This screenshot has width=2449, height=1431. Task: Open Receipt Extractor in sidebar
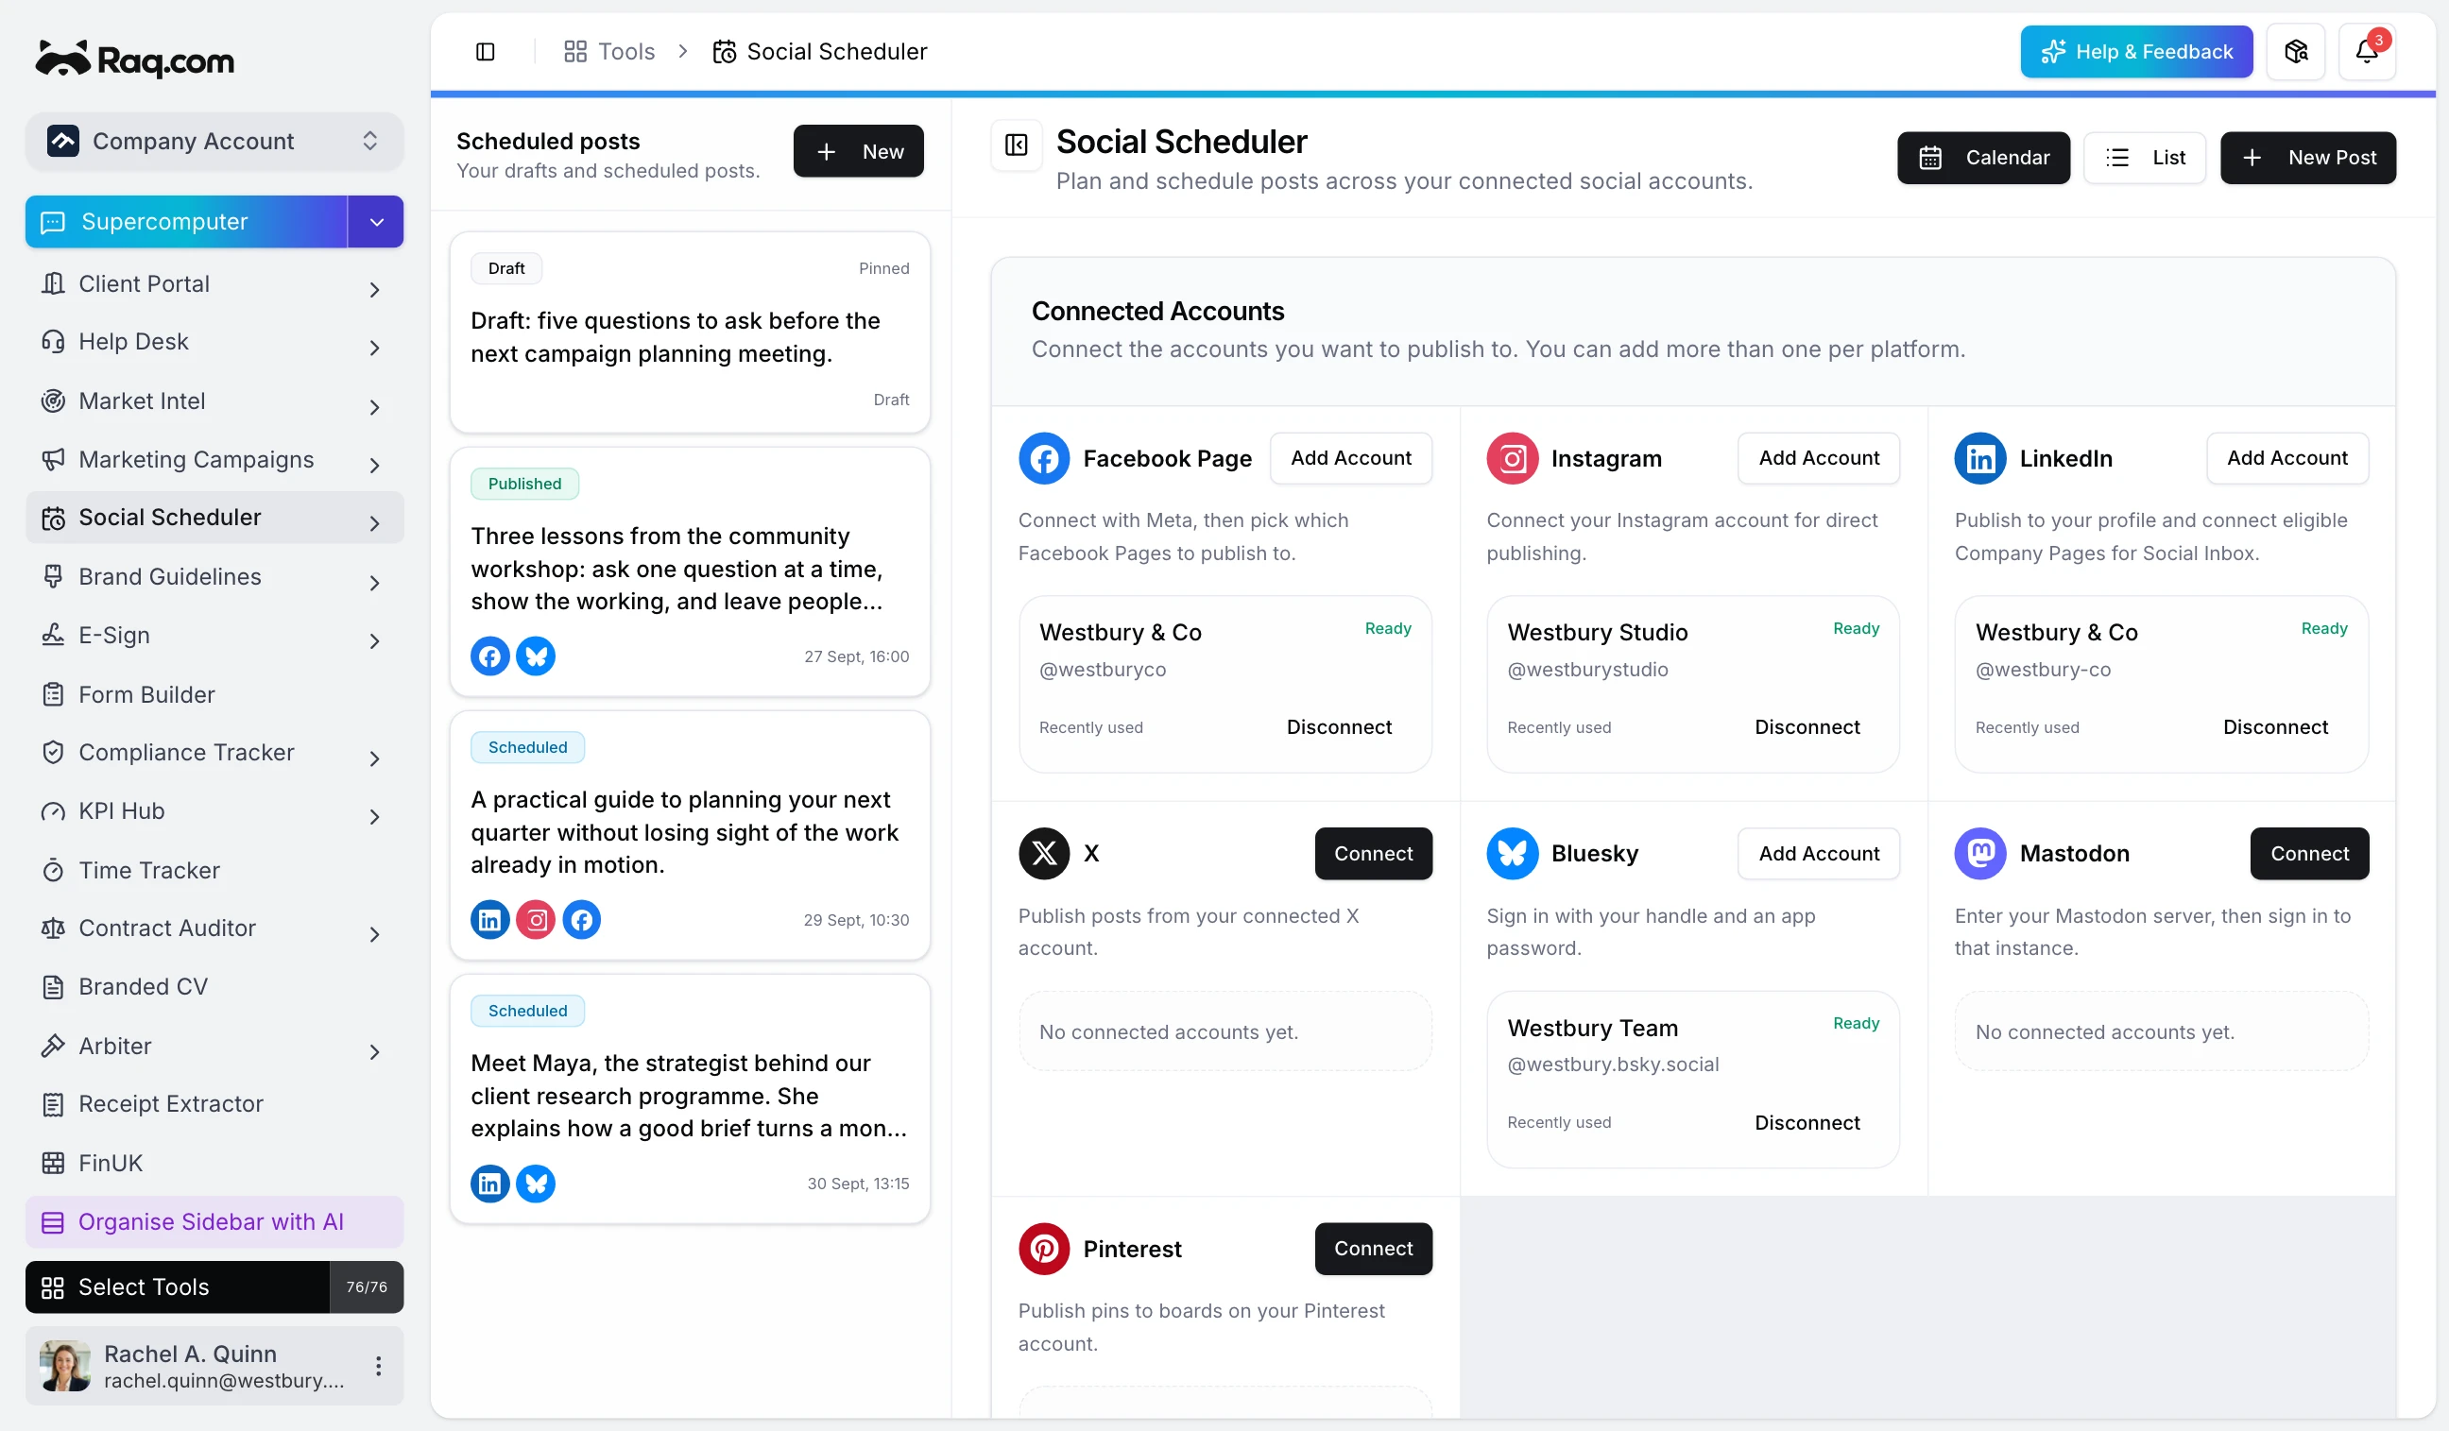pos(214,1103)
